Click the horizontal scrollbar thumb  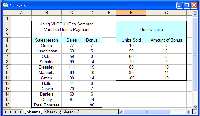click(147, 112)
